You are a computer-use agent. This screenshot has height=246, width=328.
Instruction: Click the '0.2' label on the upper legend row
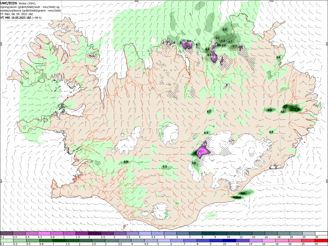pos(2,237)
